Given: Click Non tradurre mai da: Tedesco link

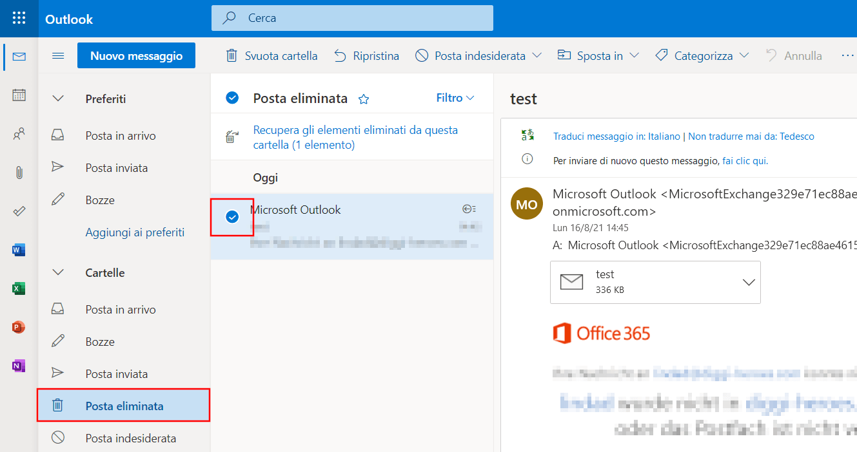Looking at the screenshot, I should click(751, 137).
